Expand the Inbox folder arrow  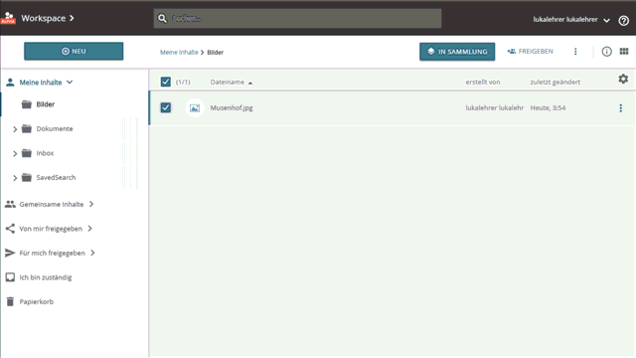(x=15, y=153)
